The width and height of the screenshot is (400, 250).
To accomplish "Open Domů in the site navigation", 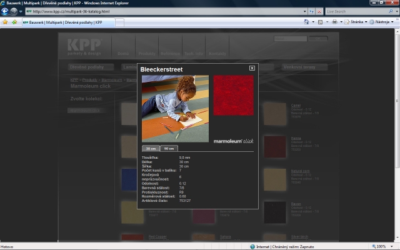I will tap(123, 54).
